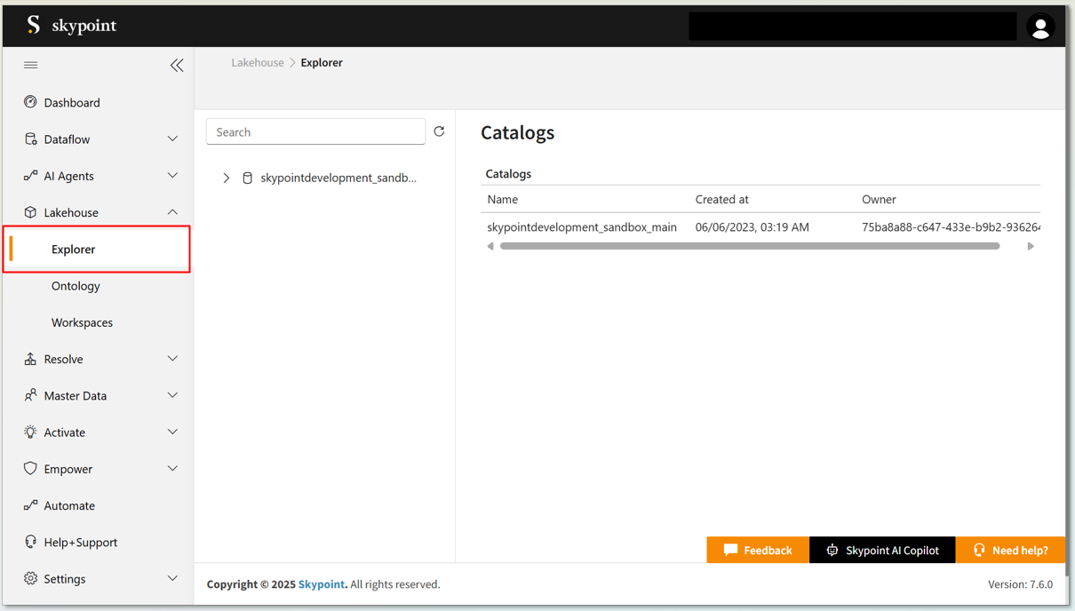Click the Master Data people icon
Viewport: 1075px width, 611px height.
30,395
